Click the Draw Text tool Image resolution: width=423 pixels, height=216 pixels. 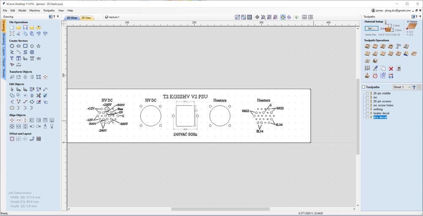point(12,58)
